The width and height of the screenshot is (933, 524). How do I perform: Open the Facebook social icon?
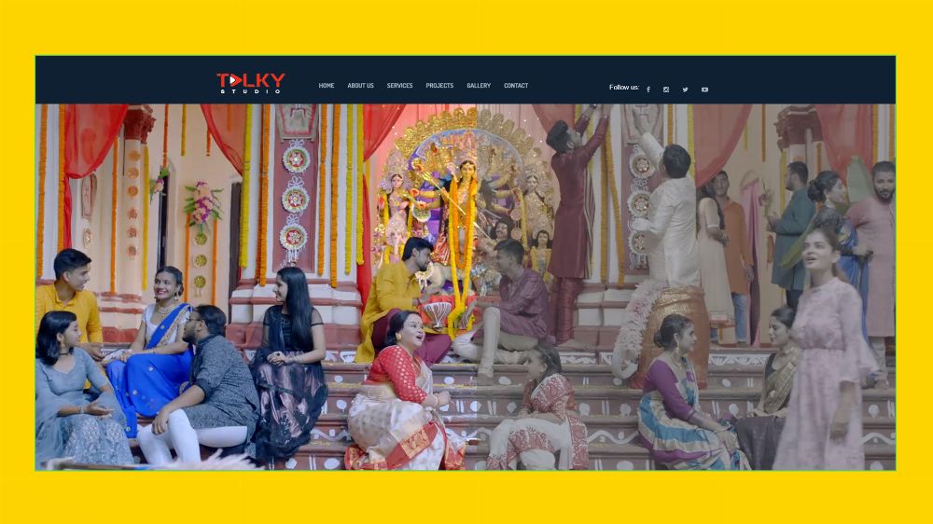pos(648,90)
